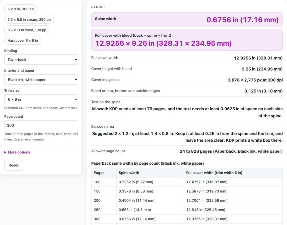
Task: Click the More options disclosure triangle
Action: (5, 152)
